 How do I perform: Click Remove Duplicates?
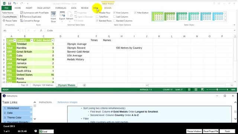point(31,17)
